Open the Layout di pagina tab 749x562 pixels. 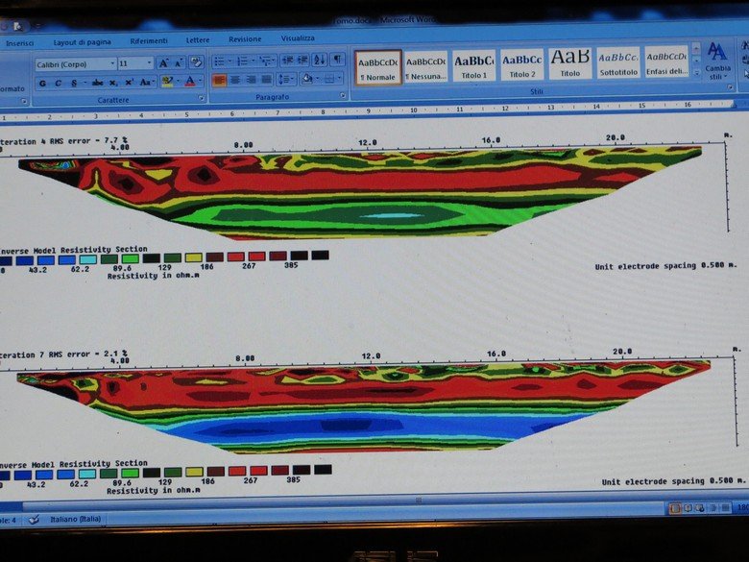[x=82, y=41]
